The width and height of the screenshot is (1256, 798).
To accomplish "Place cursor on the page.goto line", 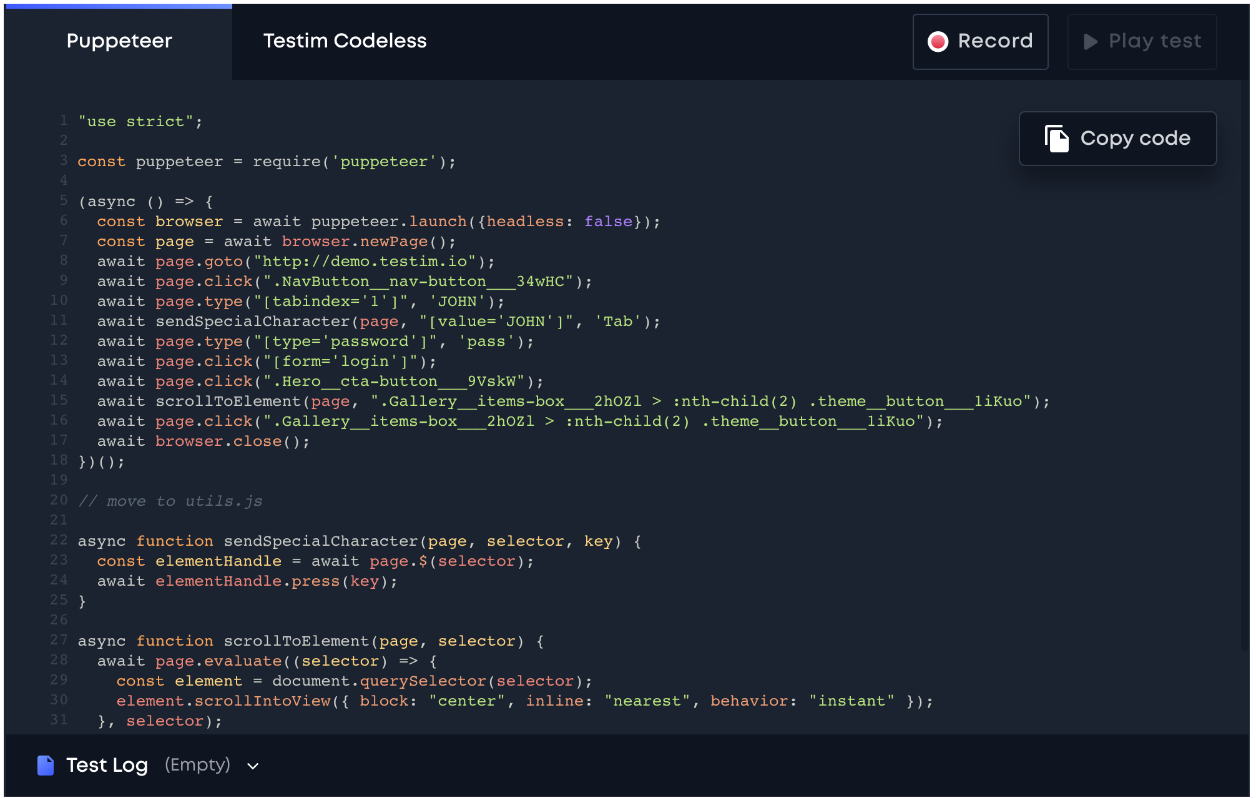I will coord(293,261).
